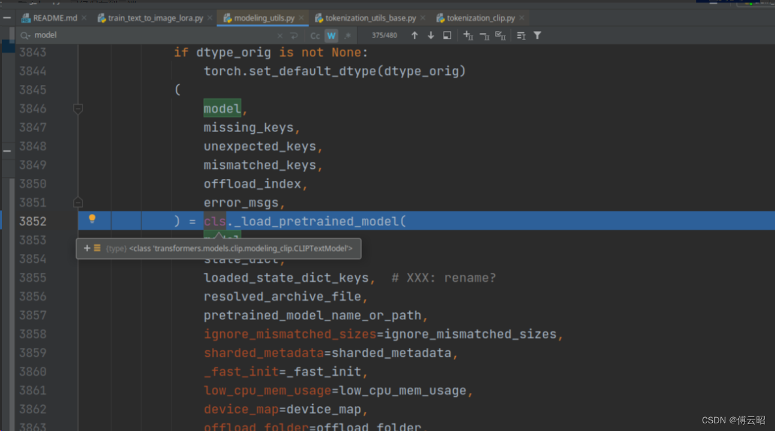Collapse code fold at line 3846
The image size is (775, 431).
click(x=77, y=109)
